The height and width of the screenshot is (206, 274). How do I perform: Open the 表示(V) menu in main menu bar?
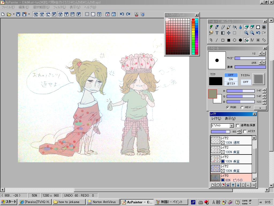pyautogui.click(x=75, y=7)
